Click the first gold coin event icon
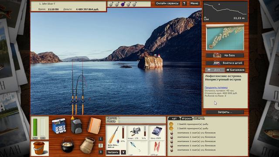 [x=171, y=124]
